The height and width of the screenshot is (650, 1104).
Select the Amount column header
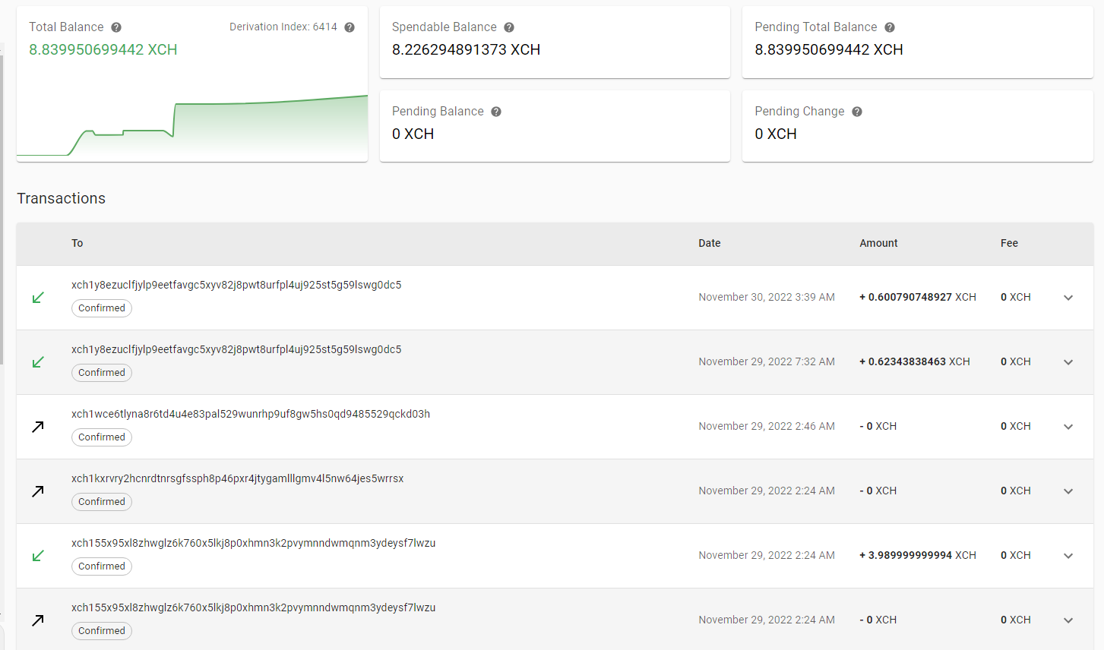tap(878, 243)
